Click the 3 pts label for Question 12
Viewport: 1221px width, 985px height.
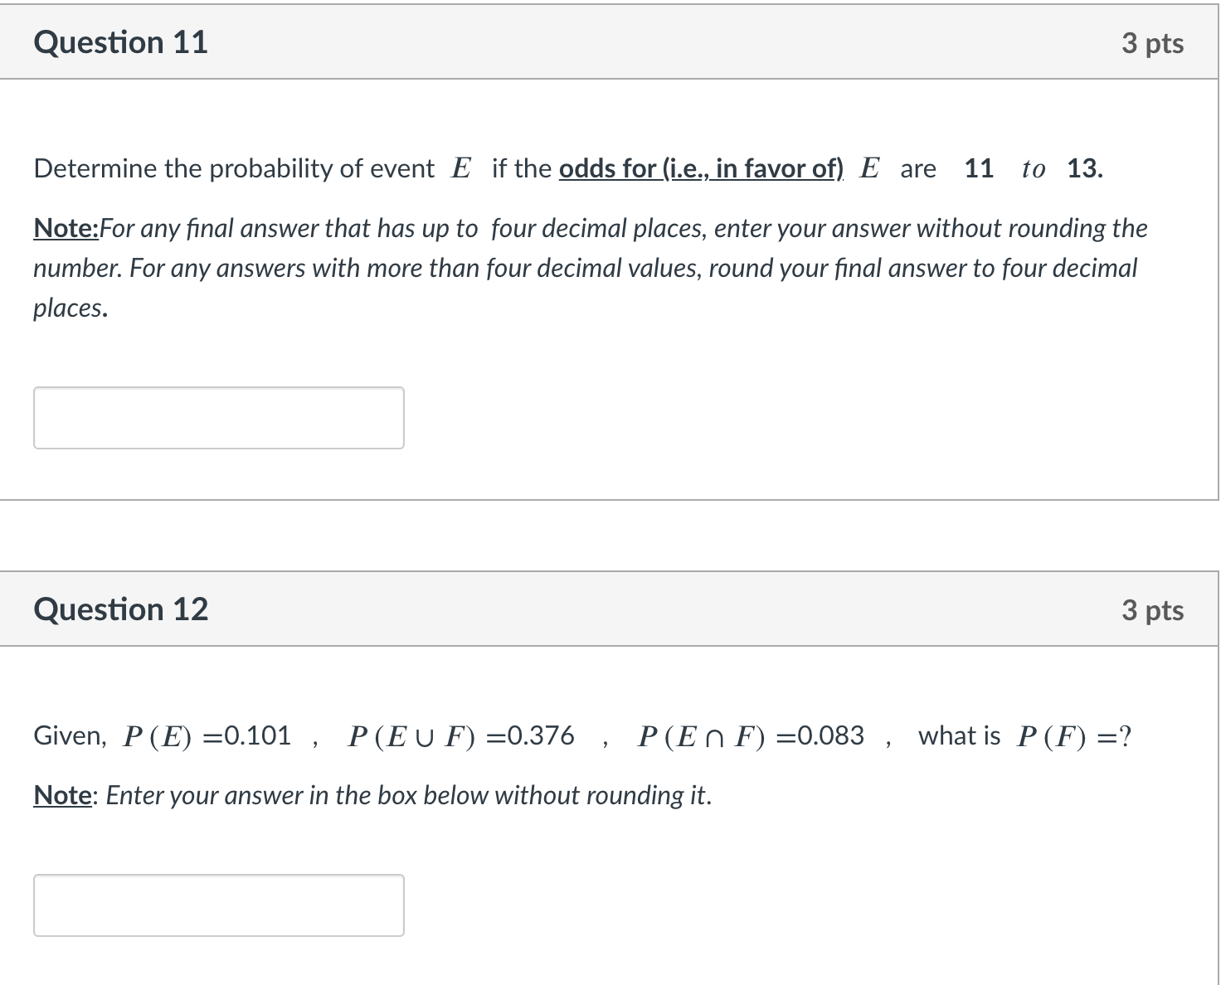pyautogui.click(x=1153, y=610)
